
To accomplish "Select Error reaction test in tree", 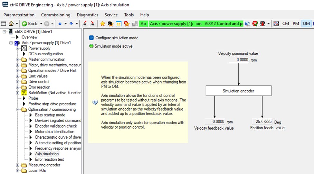I will pos(49,160).
